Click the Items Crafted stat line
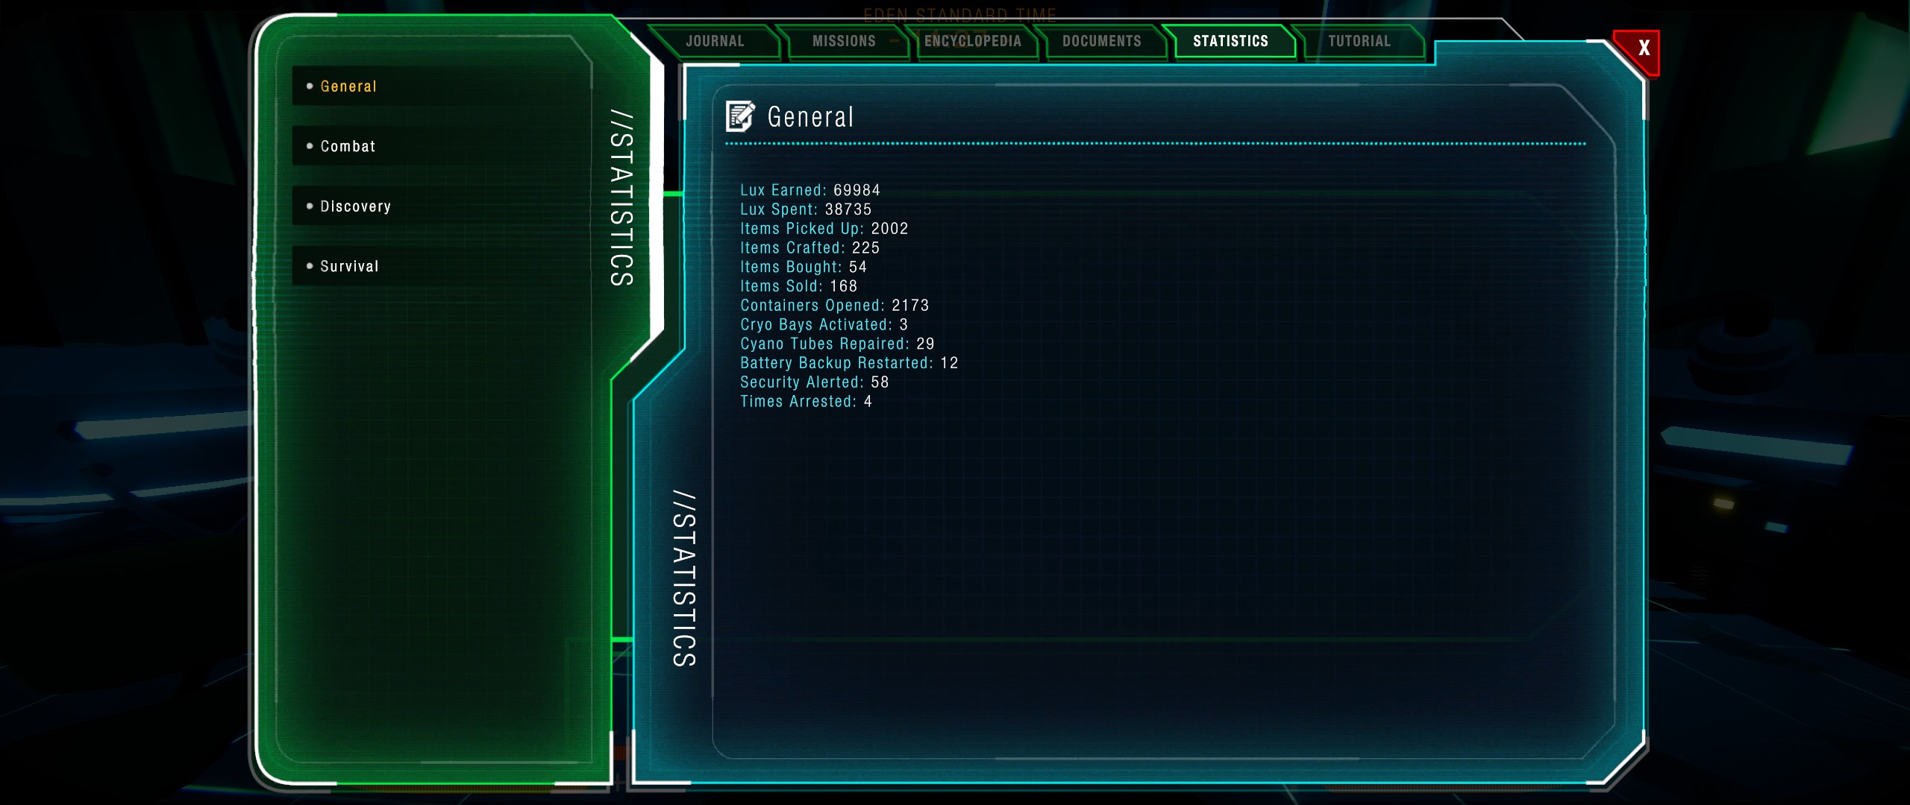Image resolution: width=1910 pixels, height=805 pixels. pos(810,247)
